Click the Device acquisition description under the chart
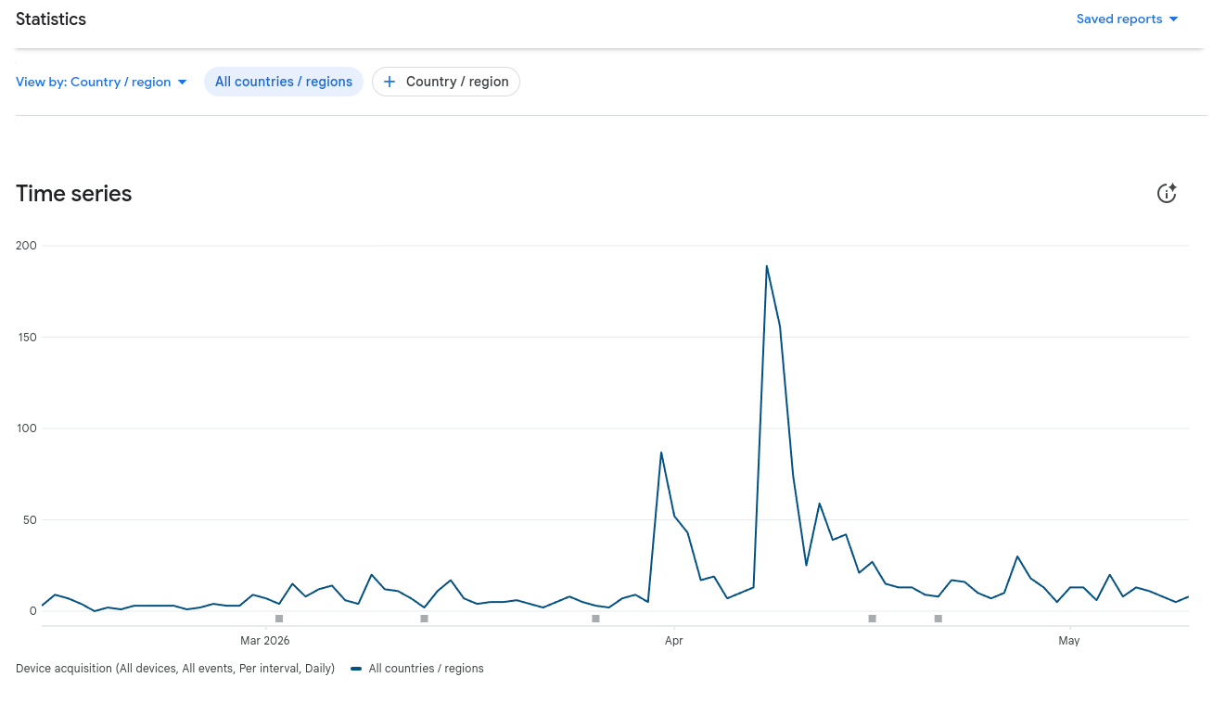 point(175,669)
